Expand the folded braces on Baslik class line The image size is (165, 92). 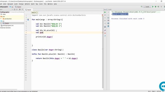pyautogui.click(x=63, y=50)
